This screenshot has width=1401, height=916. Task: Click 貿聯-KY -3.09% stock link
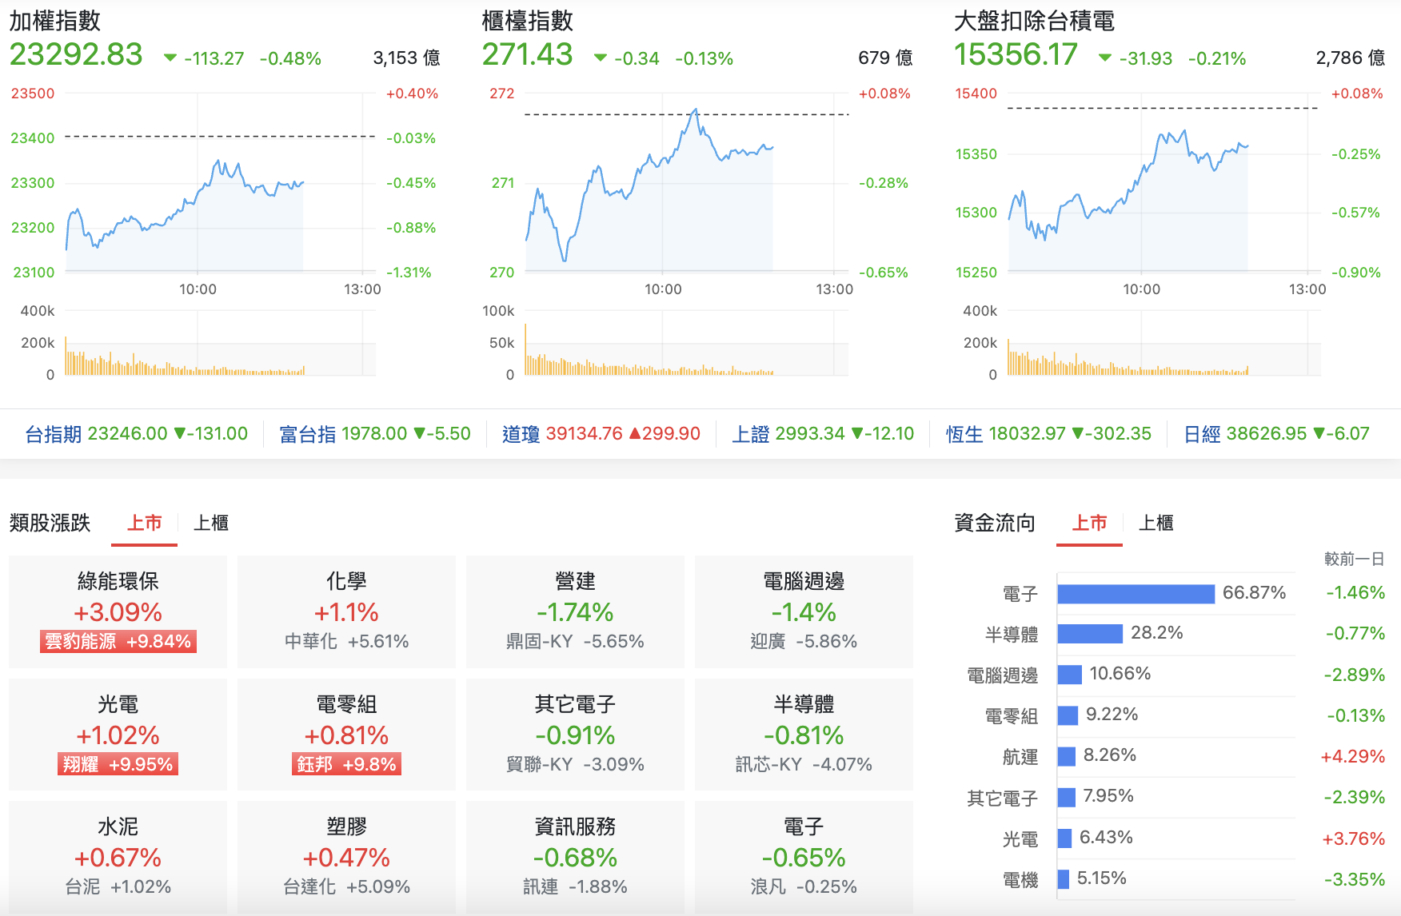point(575,764)
